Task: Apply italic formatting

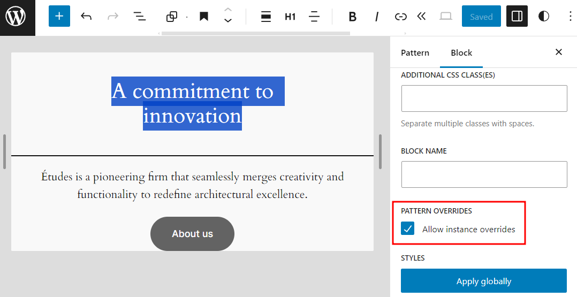Action: 377,17
